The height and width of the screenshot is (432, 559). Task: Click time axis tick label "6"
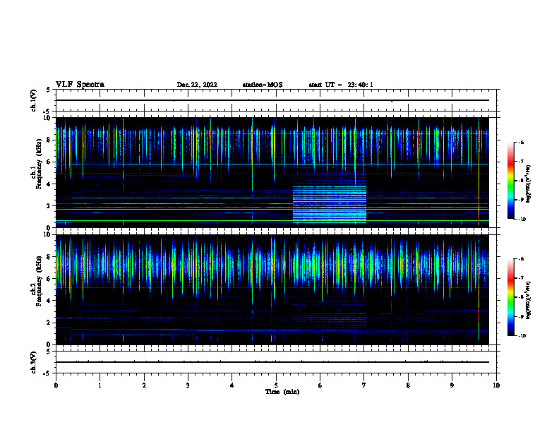(320, 385)
